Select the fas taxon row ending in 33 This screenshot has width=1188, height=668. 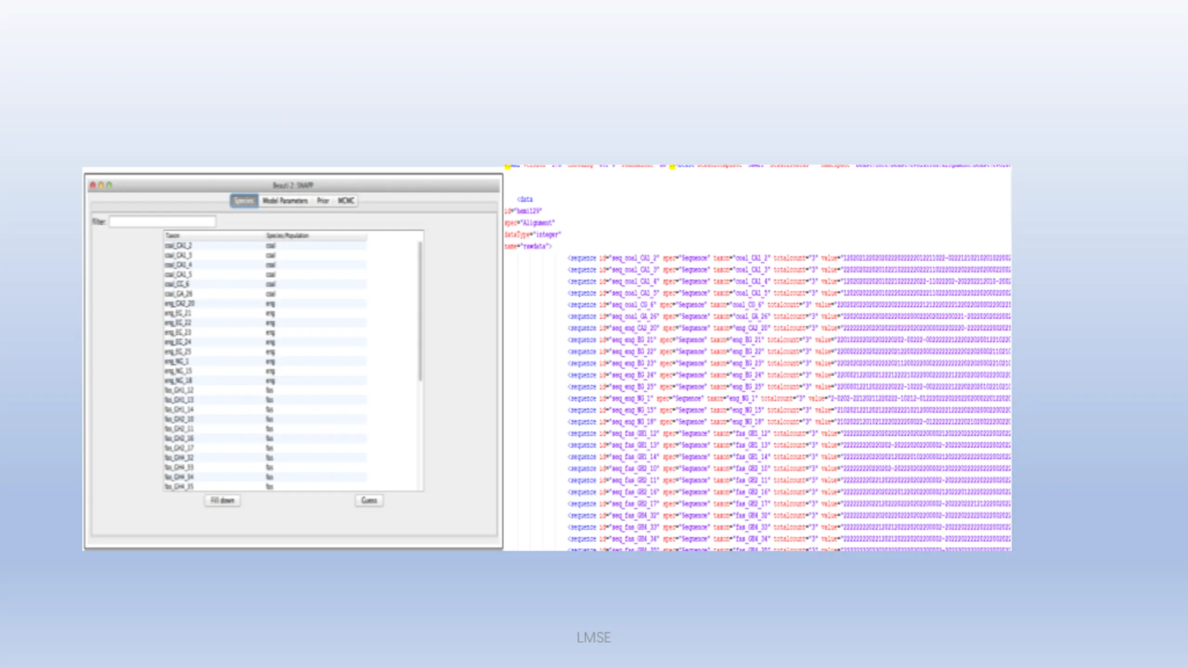[265, 467]
